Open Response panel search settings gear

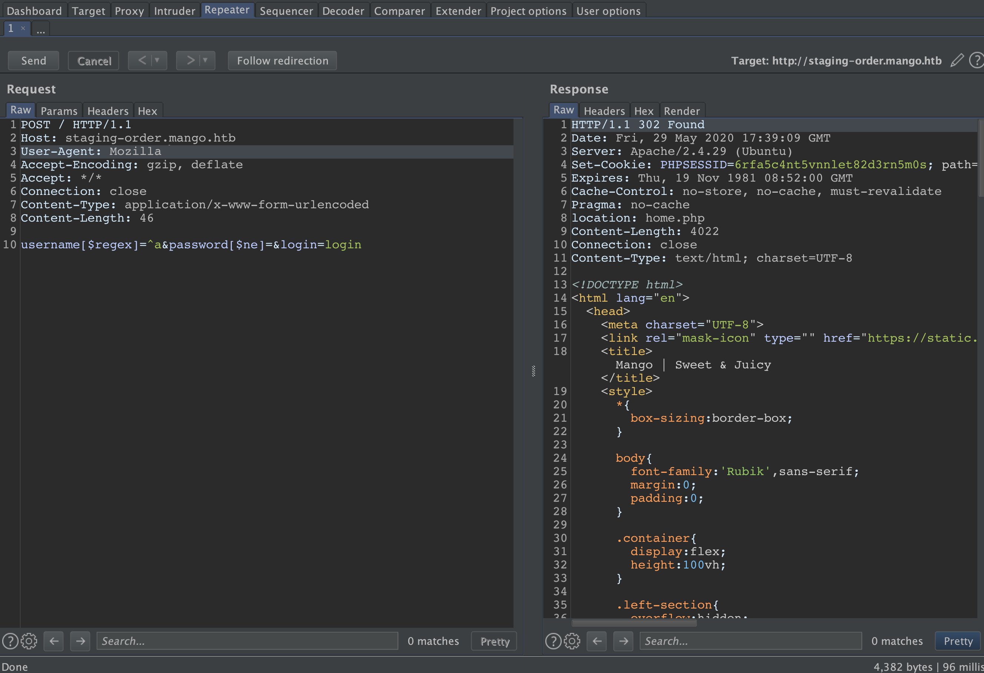point(572,641)
